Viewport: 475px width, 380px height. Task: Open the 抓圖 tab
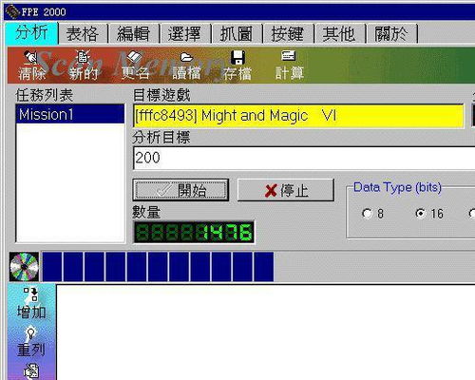[x=237, y=33]
